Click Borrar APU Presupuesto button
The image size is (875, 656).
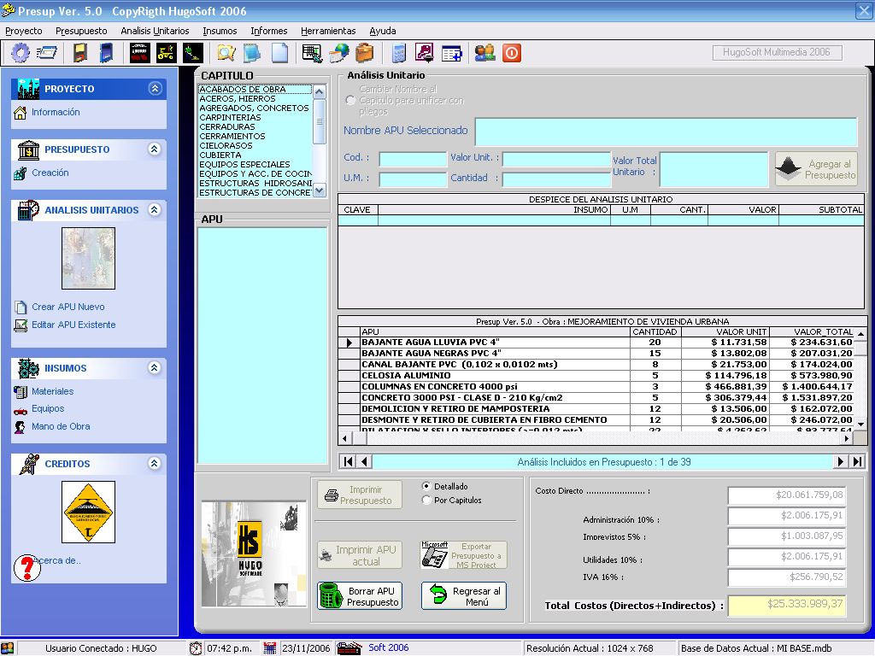[x=360, y=596]
